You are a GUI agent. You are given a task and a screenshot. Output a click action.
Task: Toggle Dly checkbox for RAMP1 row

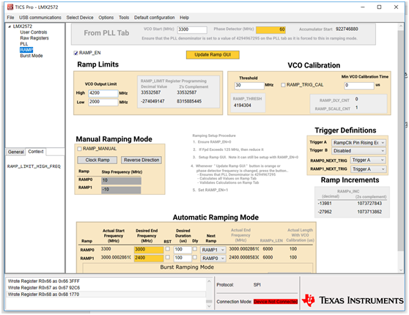(x=195, y=257)
